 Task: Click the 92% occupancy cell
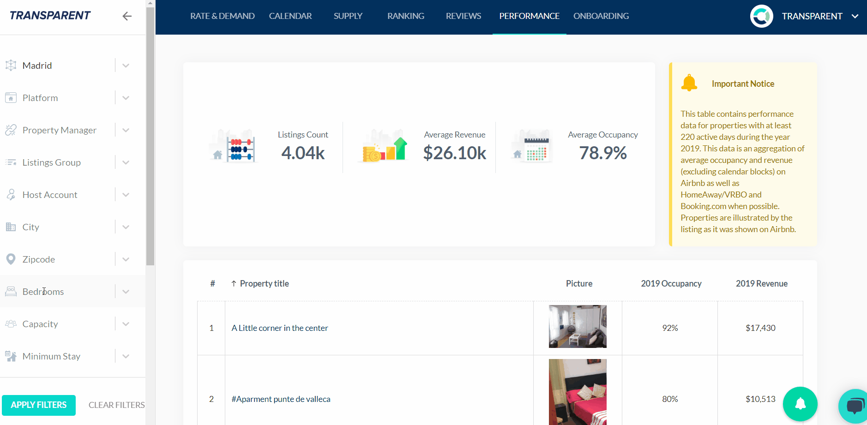(670, 328)
